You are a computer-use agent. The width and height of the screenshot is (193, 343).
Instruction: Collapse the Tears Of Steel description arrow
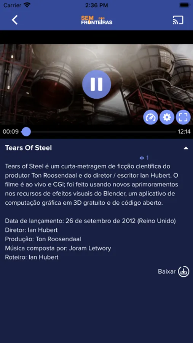tap(186, 148)
